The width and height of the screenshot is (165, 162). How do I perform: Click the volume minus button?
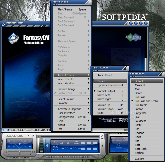tap(47, 150)
